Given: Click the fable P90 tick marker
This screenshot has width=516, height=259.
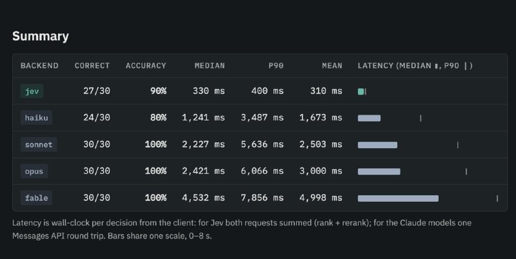Looking at the screenshot, I should (497, 198).
